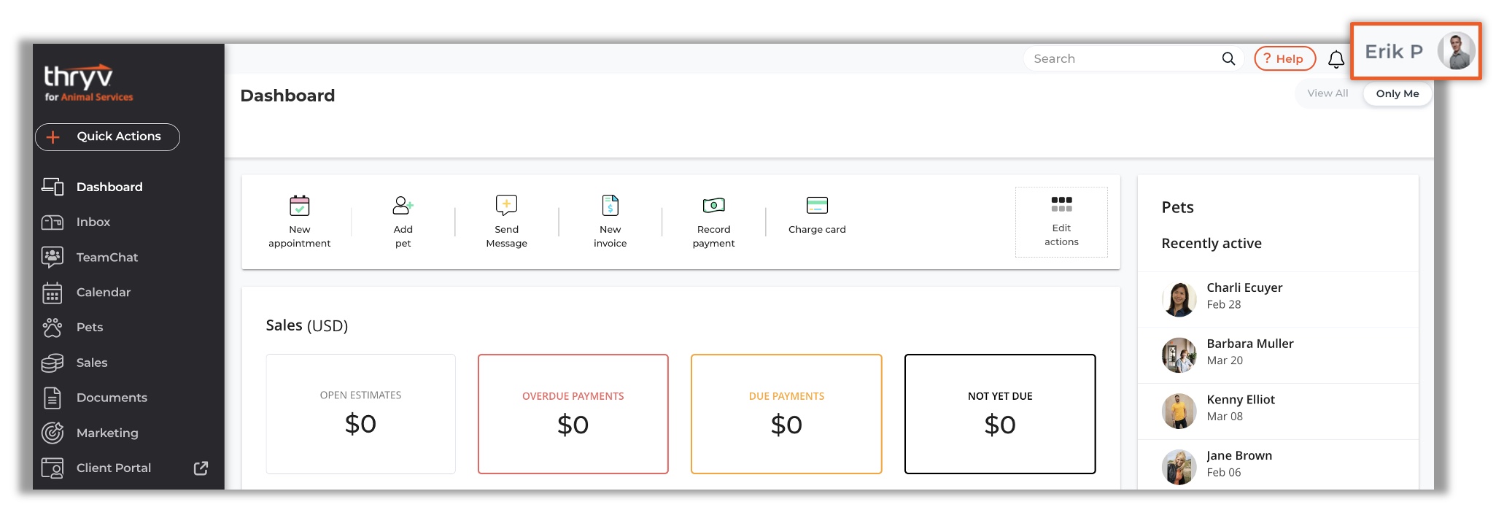Click the Quick Actions button
Screen dimensions: 1504x518
(107, 136)
